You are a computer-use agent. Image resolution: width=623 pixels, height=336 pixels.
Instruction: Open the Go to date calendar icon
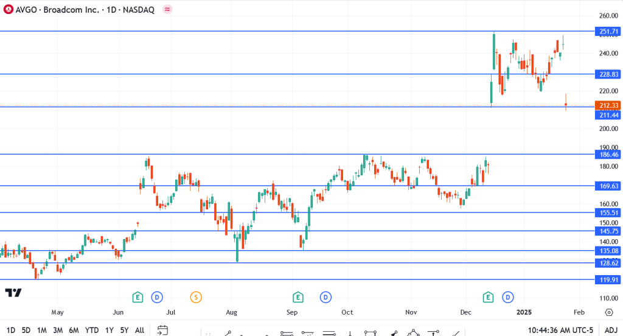(x=162, y=330)
